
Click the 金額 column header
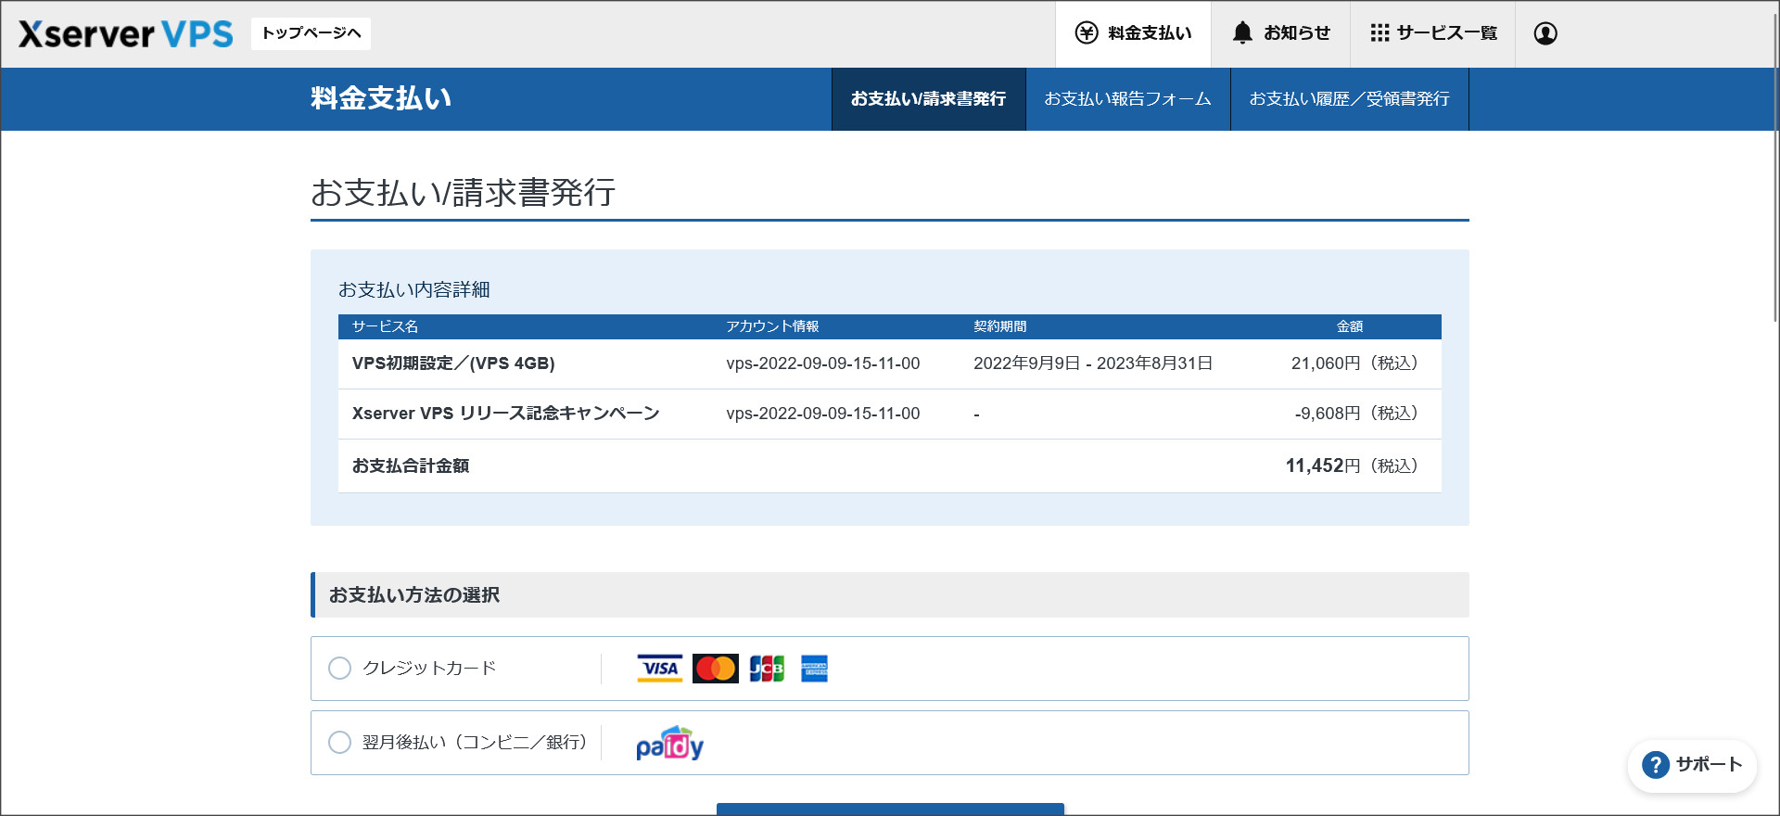1350,326
